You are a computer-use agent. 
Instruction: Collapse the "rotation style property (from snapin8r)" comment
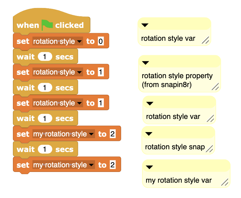(x=146, y=63)
